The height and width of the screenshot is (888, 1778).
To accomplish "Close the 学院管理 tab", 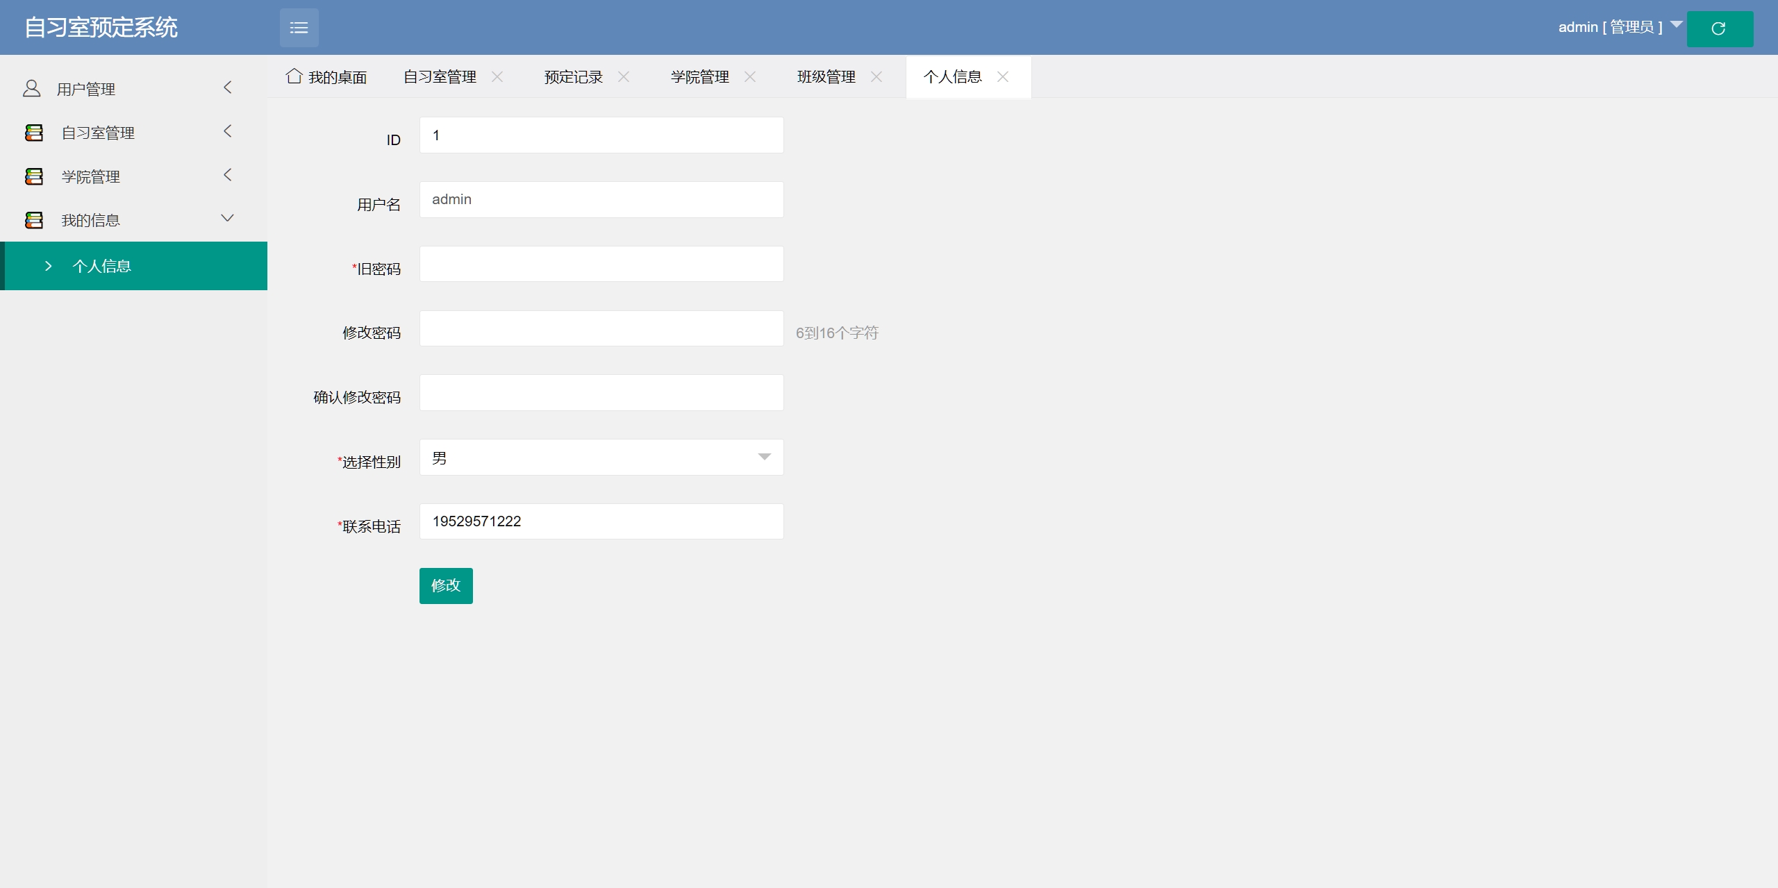I will pyautogui.click(x=750, y=76).
